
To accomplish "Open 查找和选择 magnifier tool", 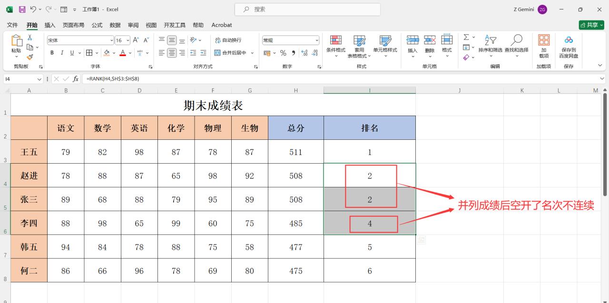I will click(516, 40).
